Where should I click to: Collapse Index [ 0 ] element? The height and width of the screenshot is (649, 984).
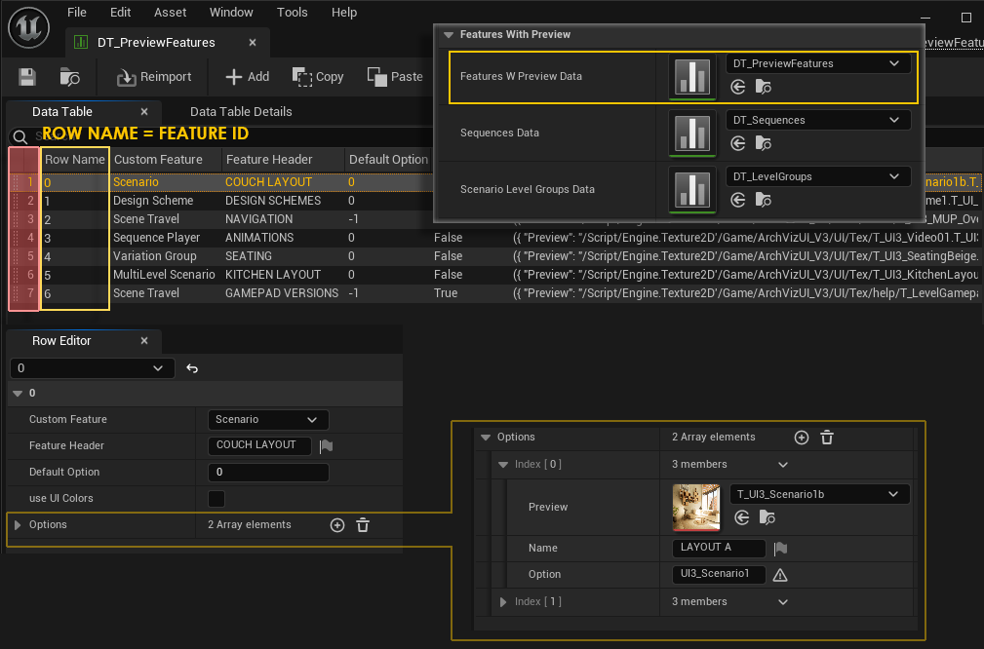pyautogui.click(x=502, y=465)
